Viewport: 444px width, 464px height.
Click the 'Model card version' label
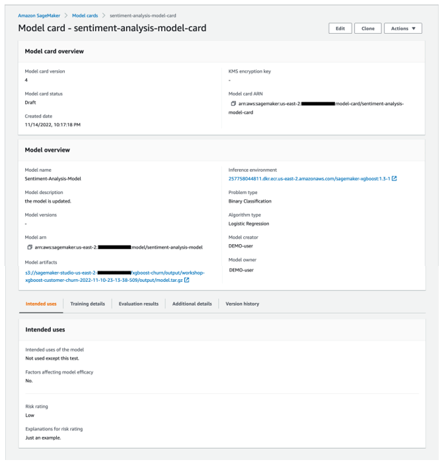[45, 71]
